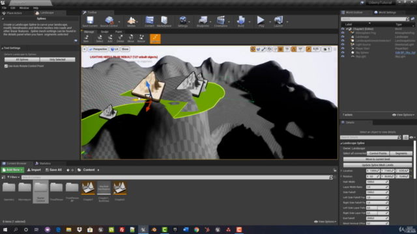Viewport: 417px width, 234px height.
Task: Start the level with the Play icon
Action: pos(261,21)
